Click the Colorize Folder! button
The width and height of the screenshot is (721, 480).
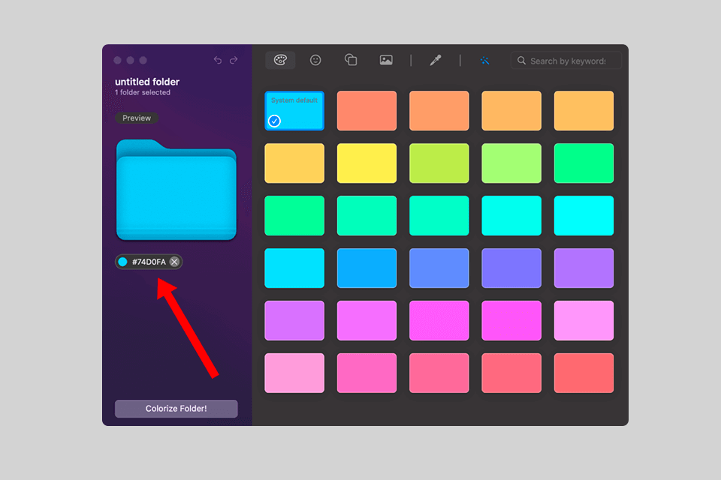176,409
